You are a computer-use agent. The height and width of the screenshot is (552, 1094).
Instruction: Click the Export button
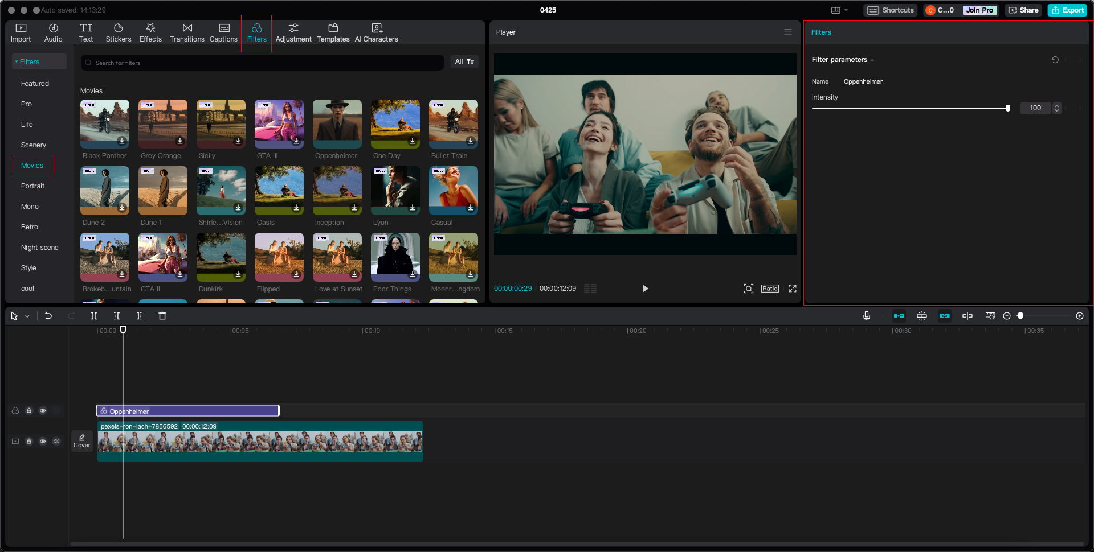tap(1067, 10)
